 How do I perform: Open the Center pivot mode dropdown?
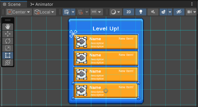(19, 12)
